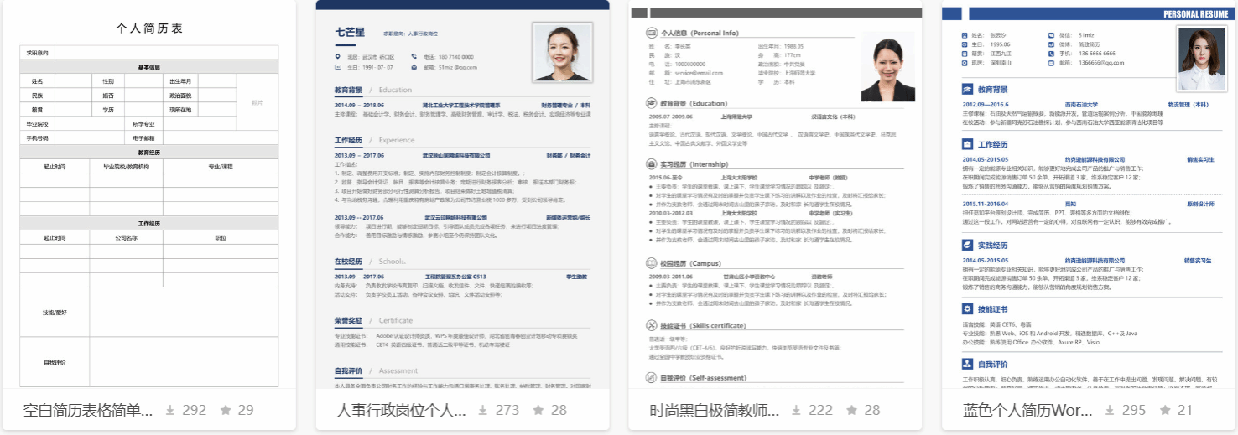The image size is (1238, 435).
Task: Click the portrait photo in teacher resume
Action: (x=887, y=71)
